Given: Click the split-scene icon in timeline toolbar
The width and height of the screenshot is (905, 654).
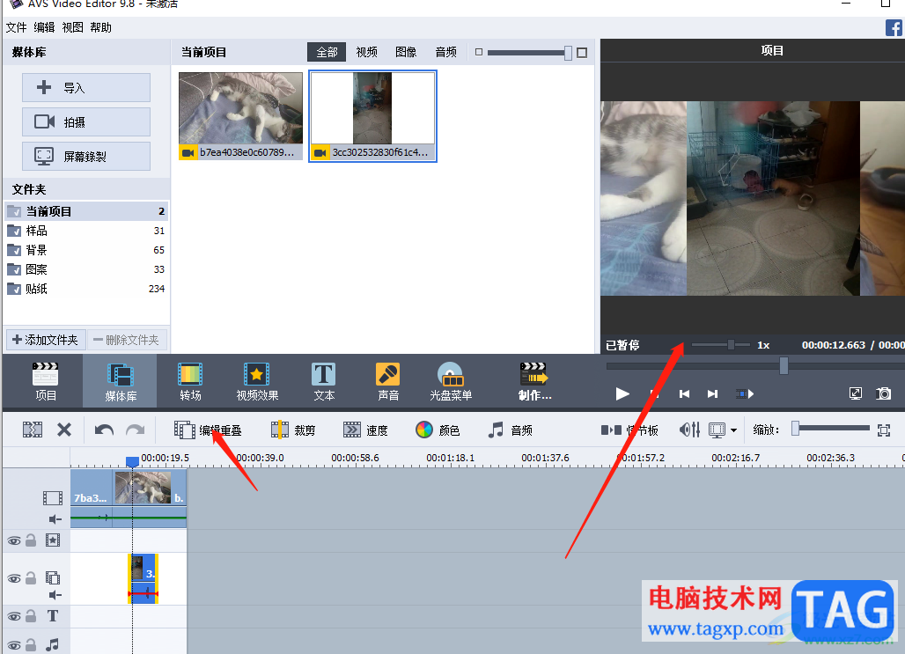Looking at the screenshot, I should pos(33,430).
